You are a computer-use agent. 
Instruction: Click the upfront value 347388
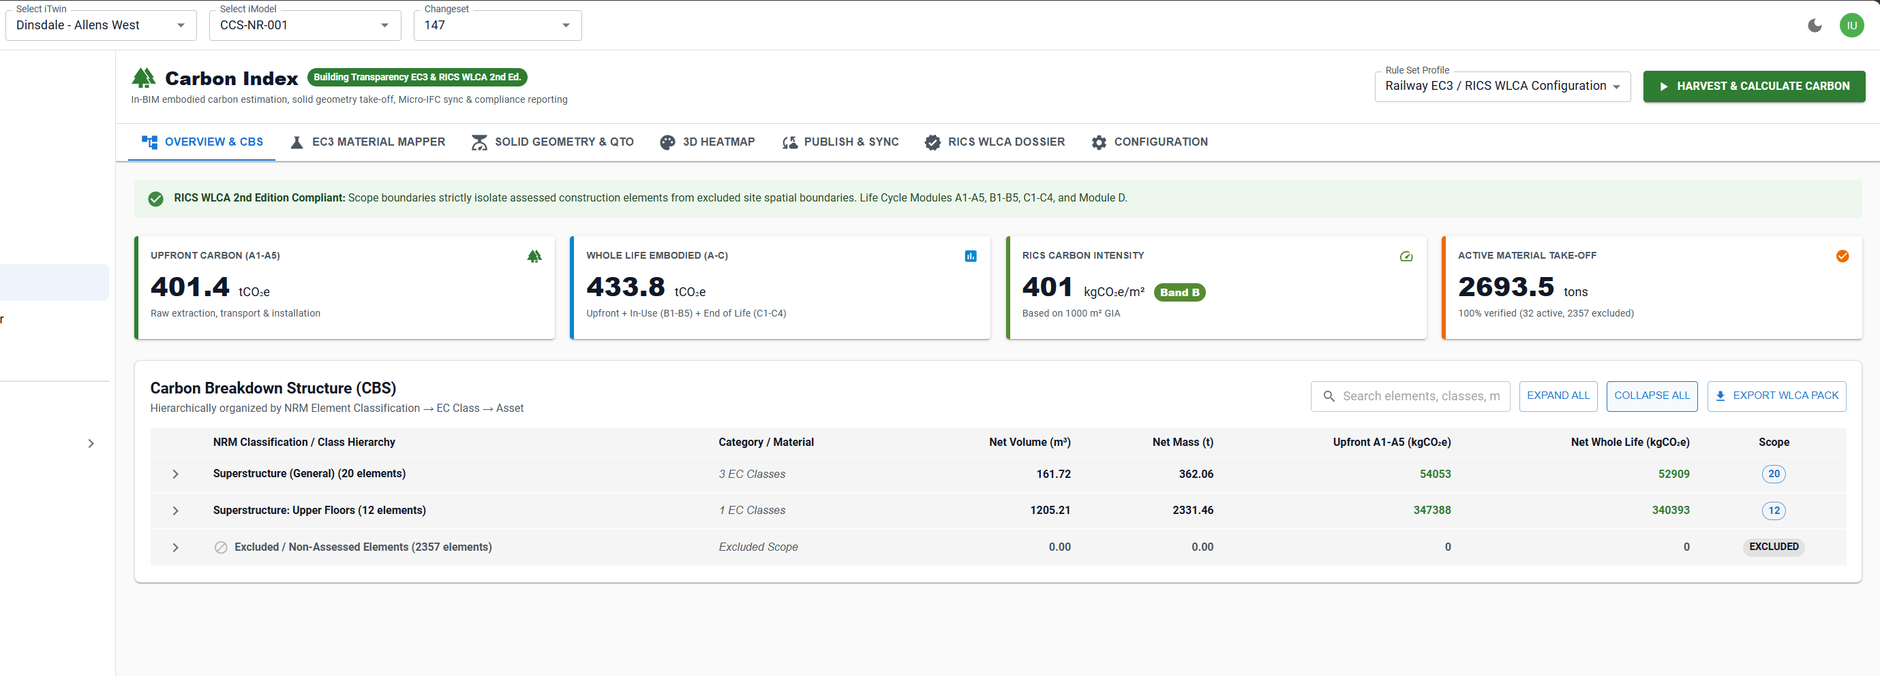click(x=1432, y=511)
